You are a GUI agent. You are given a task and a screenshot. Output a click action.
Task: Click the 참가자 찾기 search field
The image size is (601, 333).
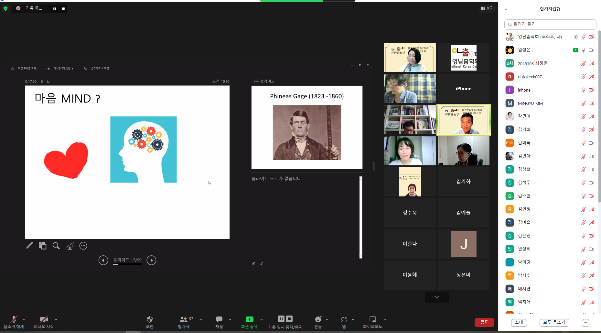pyautogui.click(x=550, y=24)
